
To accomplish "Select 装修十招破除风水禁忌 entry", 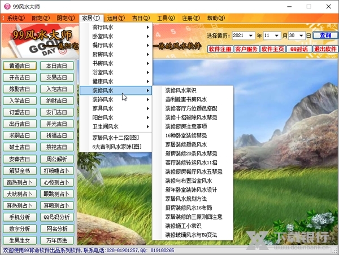I will pos(193,117).
